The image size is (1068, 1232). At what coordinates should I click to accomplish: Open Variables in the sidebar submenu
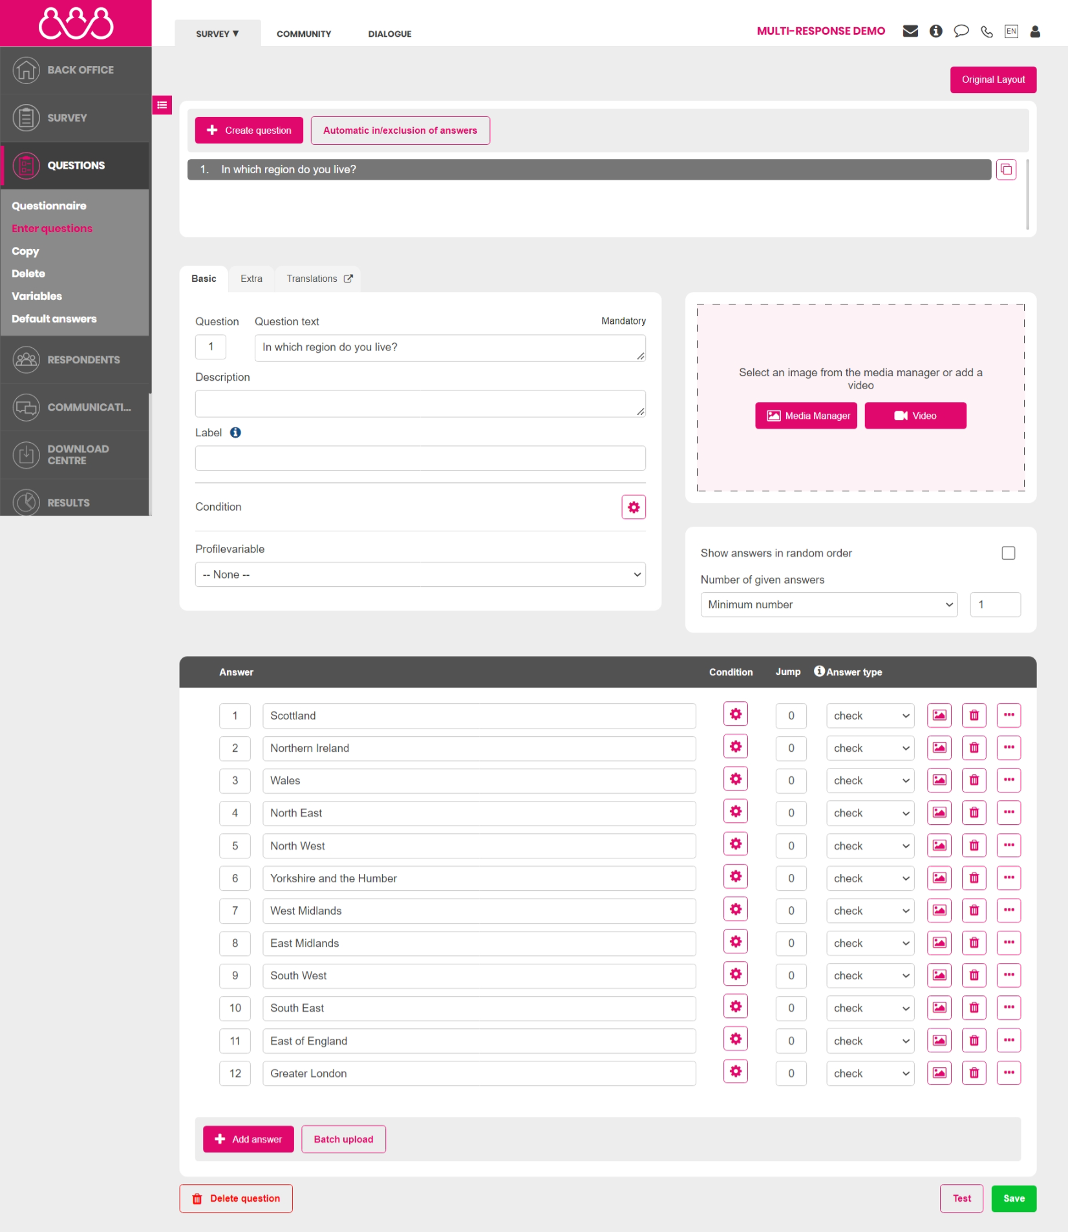[x=37, y=296]
